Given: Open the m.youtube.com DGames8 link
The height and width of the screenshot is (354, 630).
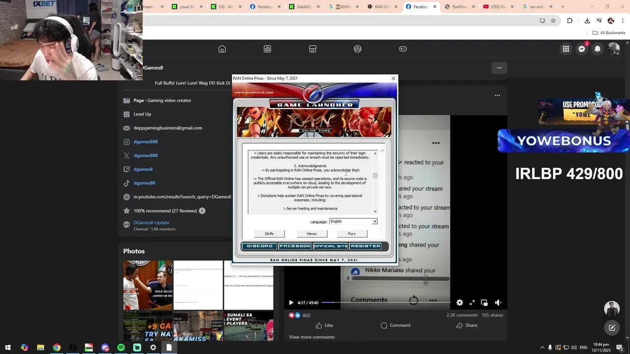Looking at the screenshot, I should pyautogui.click(x=182, y=197).
